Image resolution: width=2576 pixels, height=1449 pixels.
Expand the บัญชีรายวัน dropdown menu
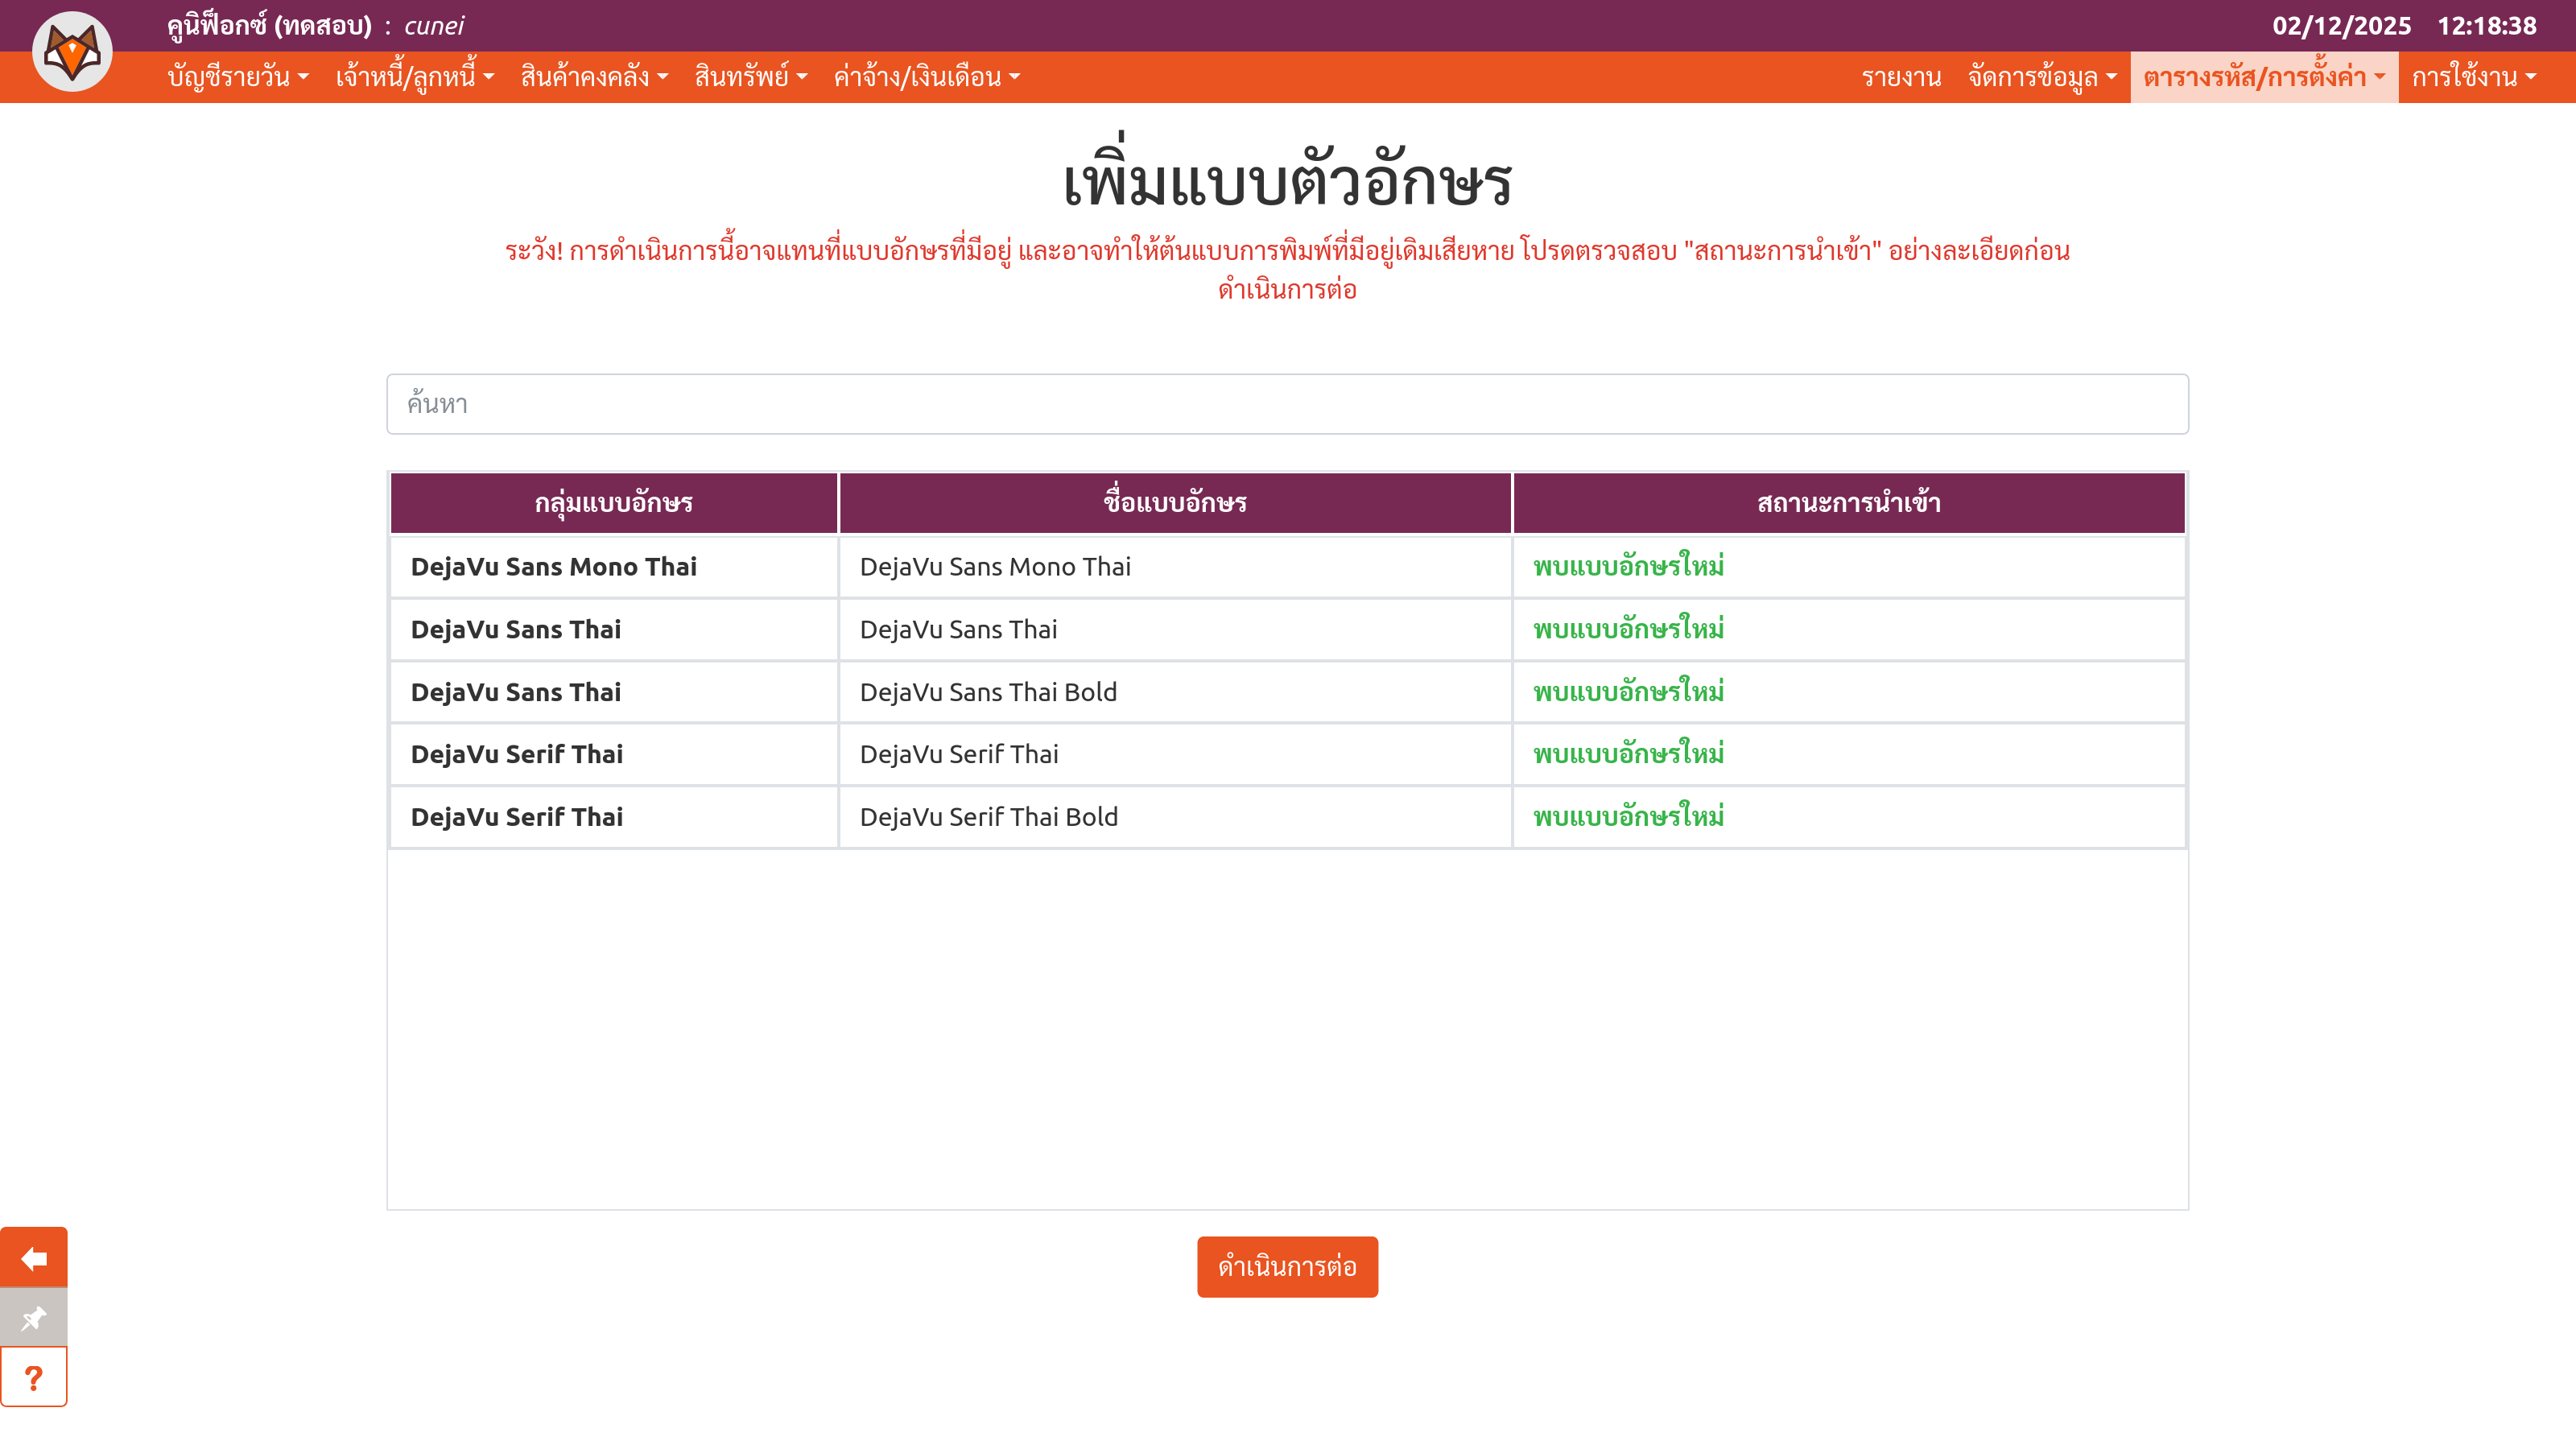[238, 77]
